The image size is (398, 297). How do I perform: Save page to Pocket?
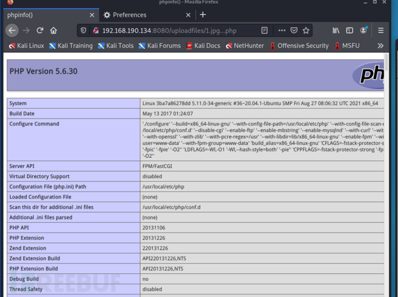(x=294, y=31)
